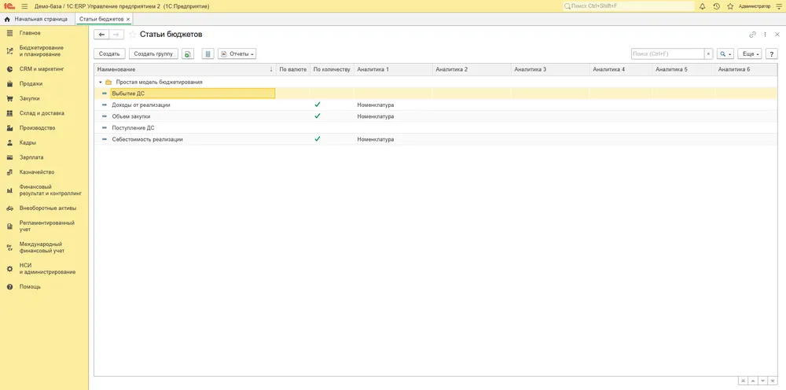Toggle По количеству check for Доходы от реализации
Image resolution: width=786 pixels, height=390 pixels.
(318, 105)
